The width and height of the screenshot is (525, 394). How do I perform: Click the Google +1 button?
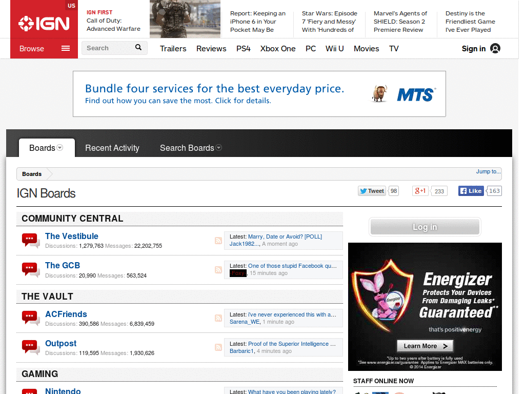click(x=420, y=191)
